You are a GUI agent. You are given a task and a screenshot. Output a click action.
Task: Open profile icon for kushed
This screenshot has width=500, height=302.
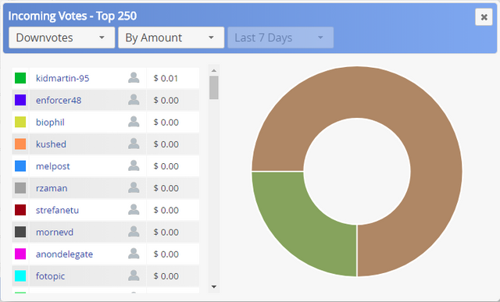pyautogui.click(x=134, y=144)
